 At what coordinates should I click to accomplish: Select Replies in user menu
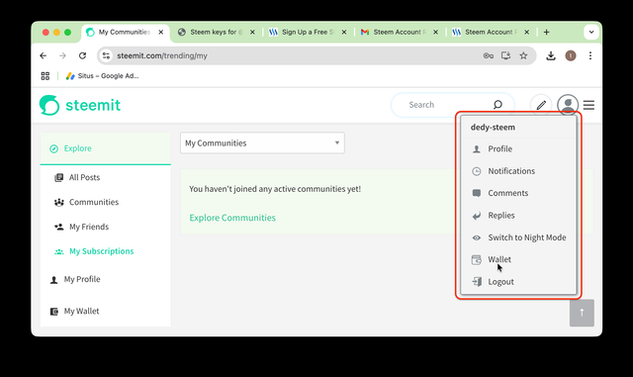[501, 216]
